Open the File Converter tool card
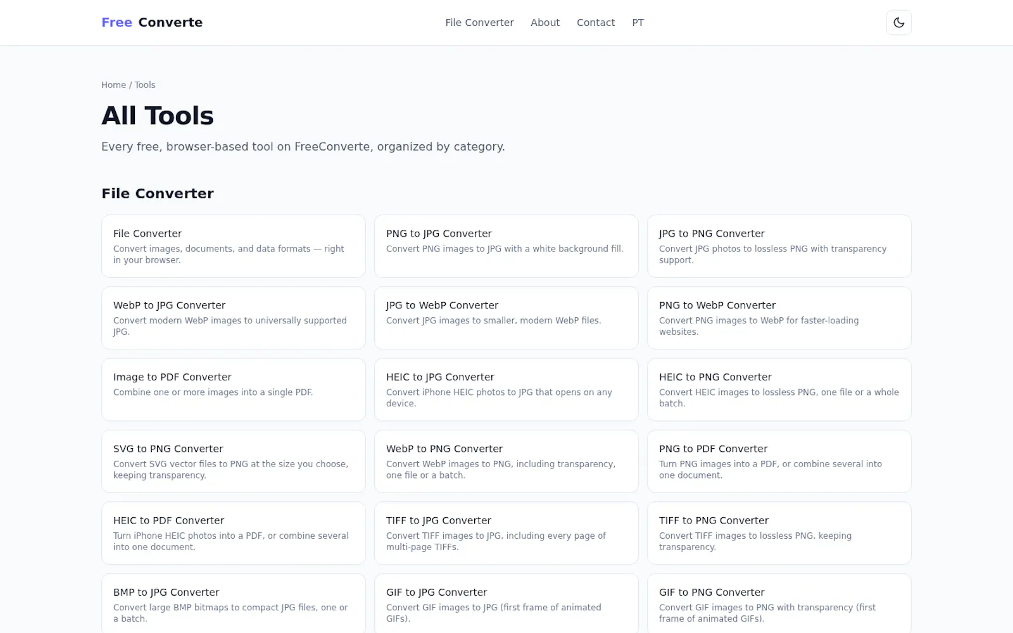Viewport: 1013px width, 633px height. point(234,246)
